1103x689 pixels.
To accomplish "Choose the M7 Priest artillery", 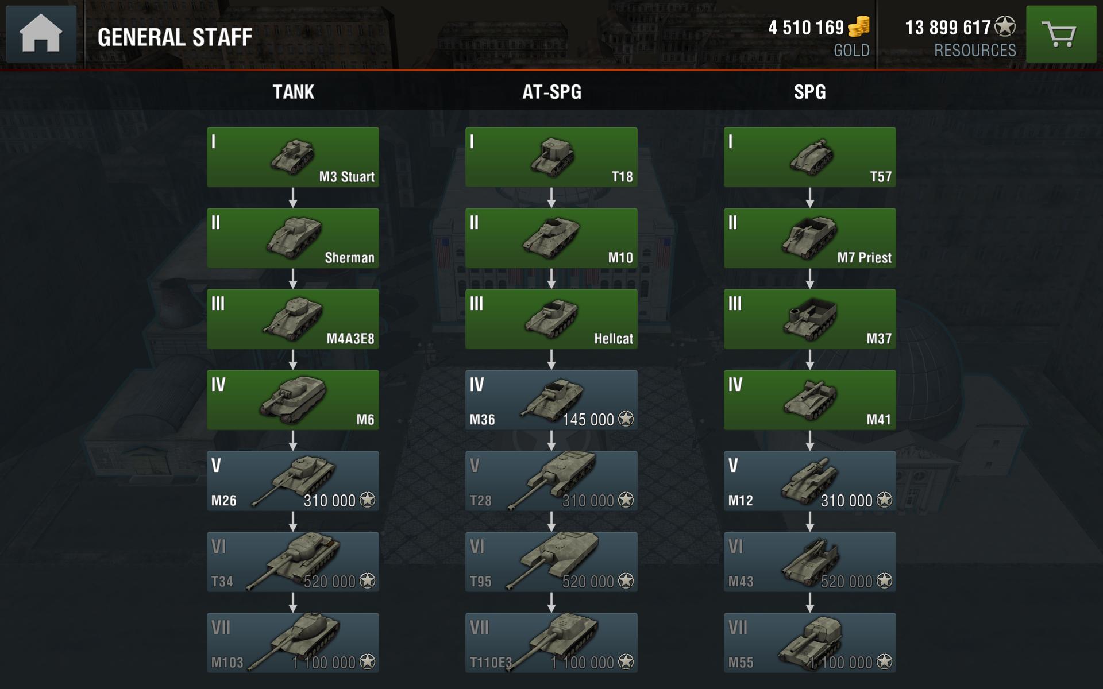I will pyautogui.click(x=810, y=238).
